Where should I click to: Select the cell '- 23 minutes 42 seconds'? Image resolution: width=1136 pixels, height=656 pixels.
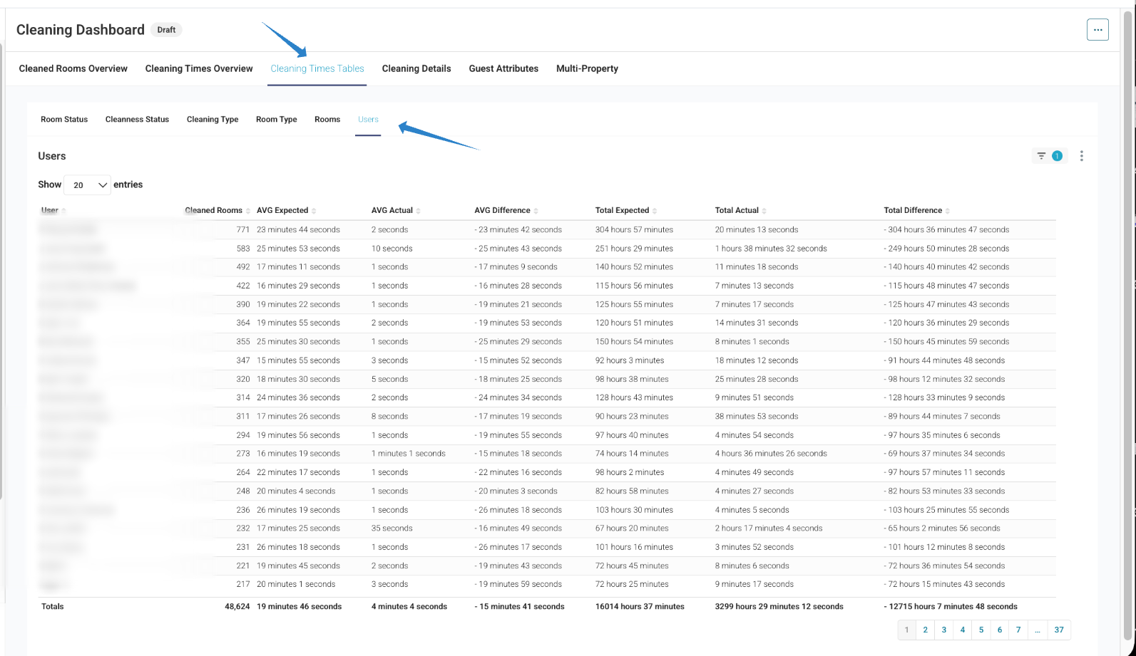point(518,230)
